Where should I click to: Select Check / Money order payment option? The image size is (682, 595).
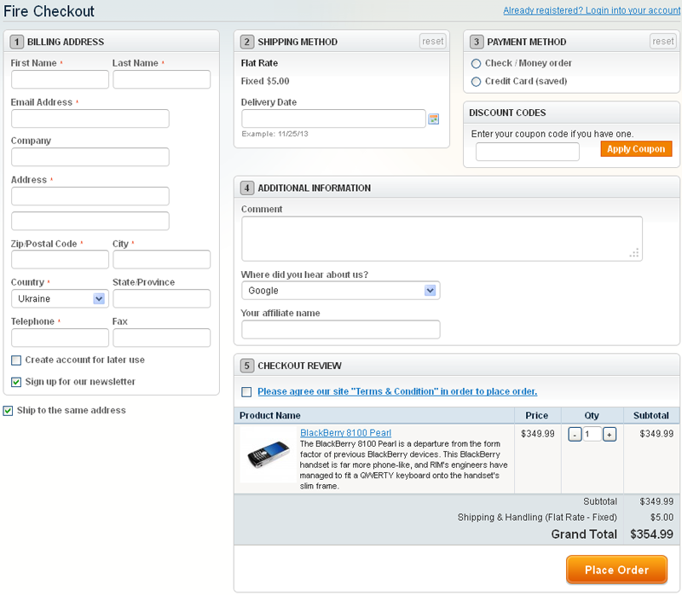tap(476, 63)
